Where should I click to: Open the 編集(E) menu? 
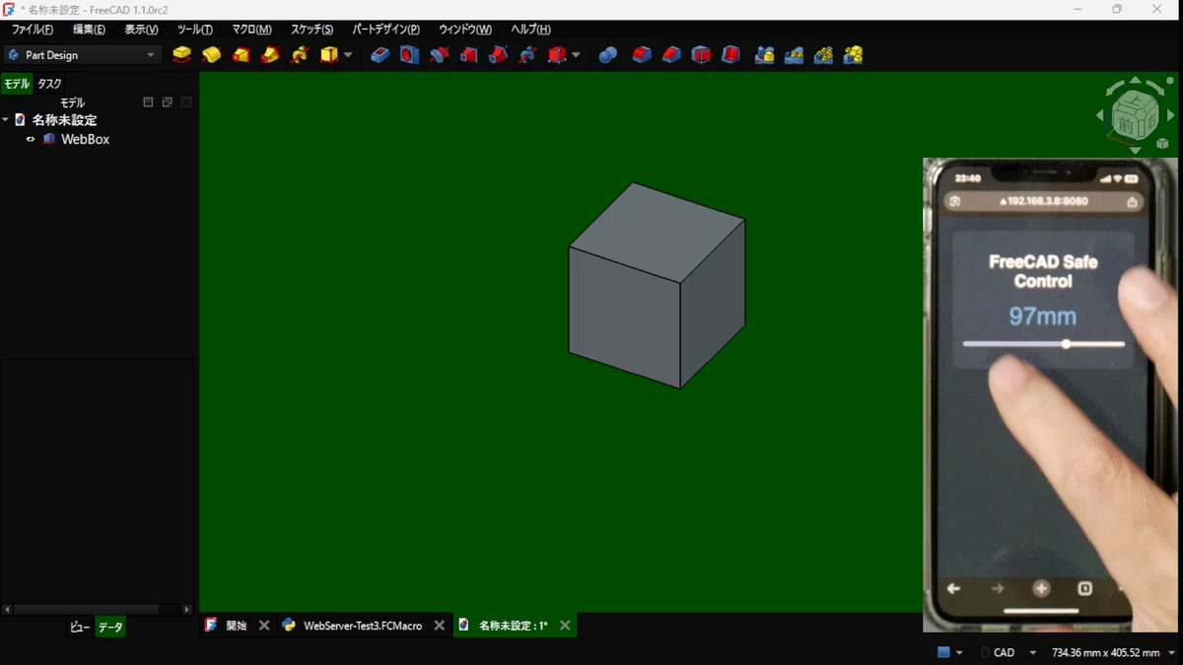click(89, 30)
